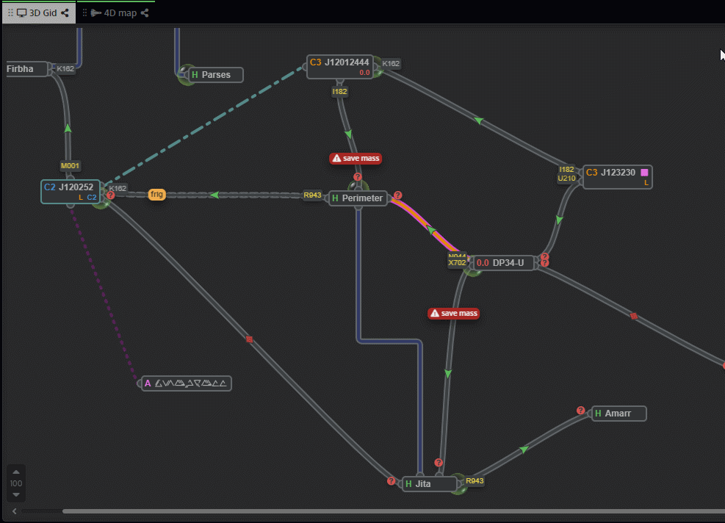Click the 0.0 security value in J12012444
The height and width of the screenshot is (523, 725).
tap(364, 73)
